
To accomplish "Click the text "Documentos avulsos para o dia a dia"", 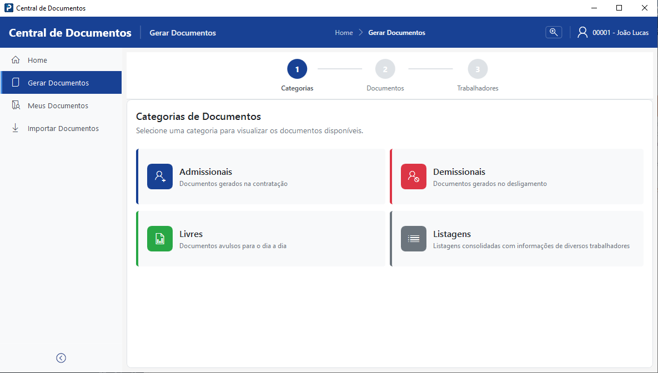I will (233, 246).
